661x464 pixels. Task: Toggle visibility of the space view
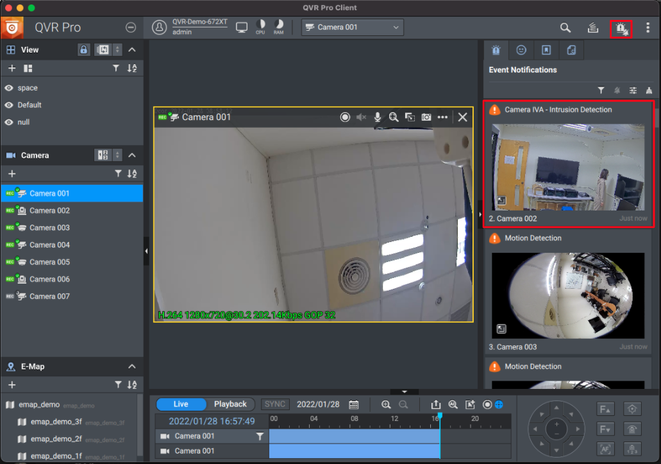9,88
